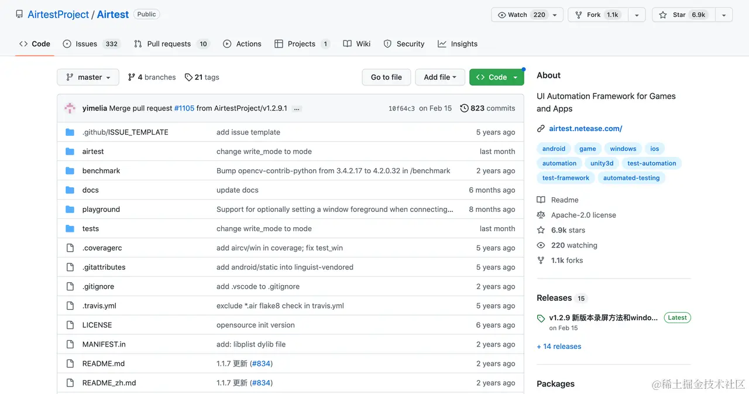Open the Star lists dropdown arrow
Image resolution: width=749 pixels, height=394 pixels.
coord(723,15)
